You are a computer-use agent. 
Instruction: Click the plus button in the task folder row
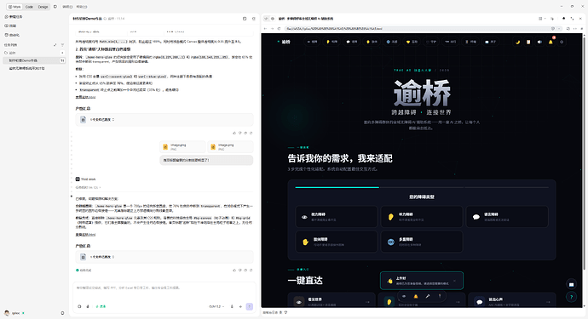point(62,53)
